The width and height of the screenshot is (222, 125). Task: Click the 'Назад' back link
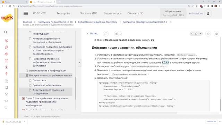92,33
